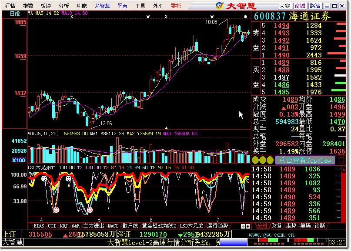Select the 走势 tab
This screenshot has height=251, width=351.
pyautogui.click(x=291, y=226)
